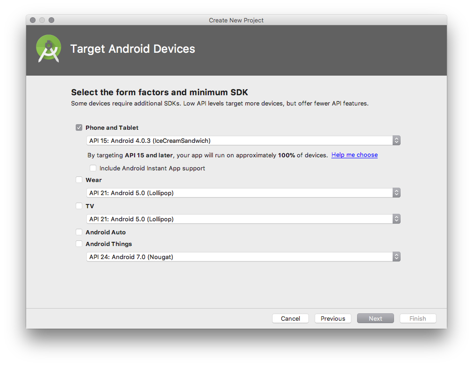This screenshot has width=473, height=366.
Task: Open the Wear minimum SDK dropdown
Action: [x=244, y=193]
